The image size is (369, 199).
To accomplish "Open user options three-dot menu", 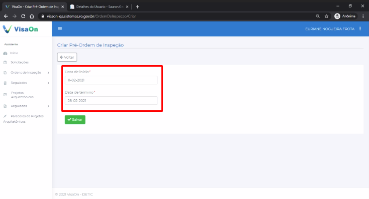I will 360,29.
